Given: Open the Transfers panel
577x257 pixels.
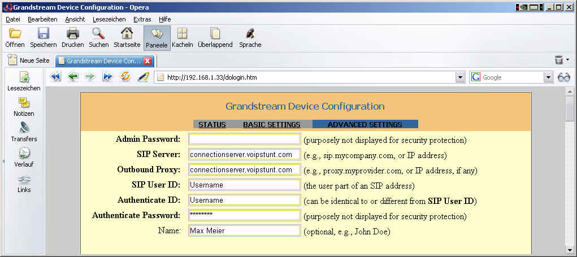Looking at the screenshot, I should click(24, 132).
